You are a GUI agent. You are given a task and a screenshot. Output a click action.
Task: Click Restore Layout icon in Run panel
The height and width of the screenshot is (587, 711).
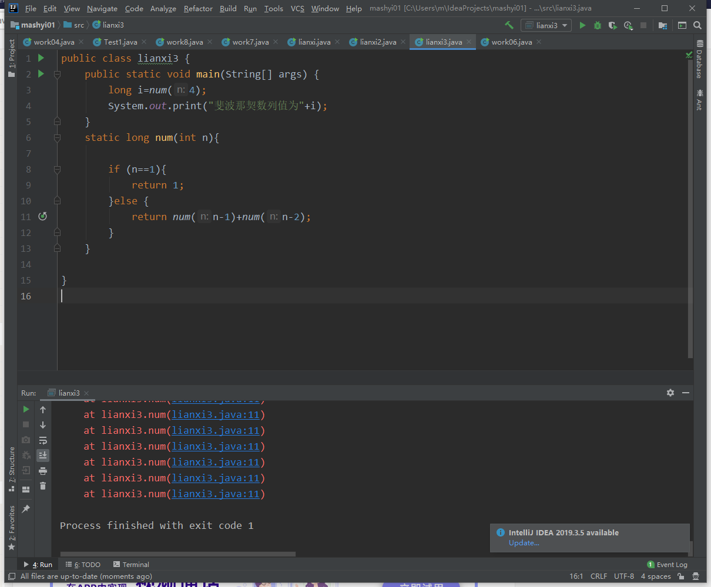click(26, 489)
